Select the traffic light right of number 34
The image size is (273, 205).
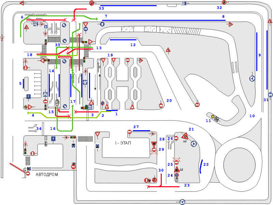pyautogui.click(x=73, y=137)
